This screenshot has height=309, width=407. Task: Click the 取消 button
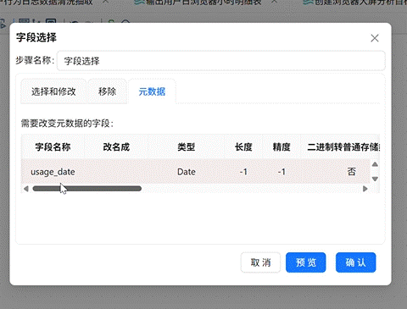point(260,262)
